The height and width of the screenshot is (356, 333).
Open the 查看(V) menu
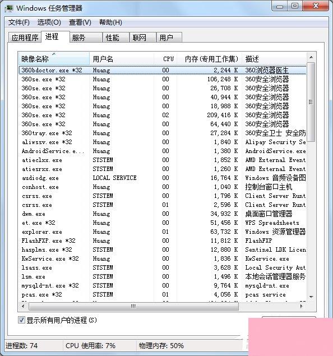coord(80,22)
